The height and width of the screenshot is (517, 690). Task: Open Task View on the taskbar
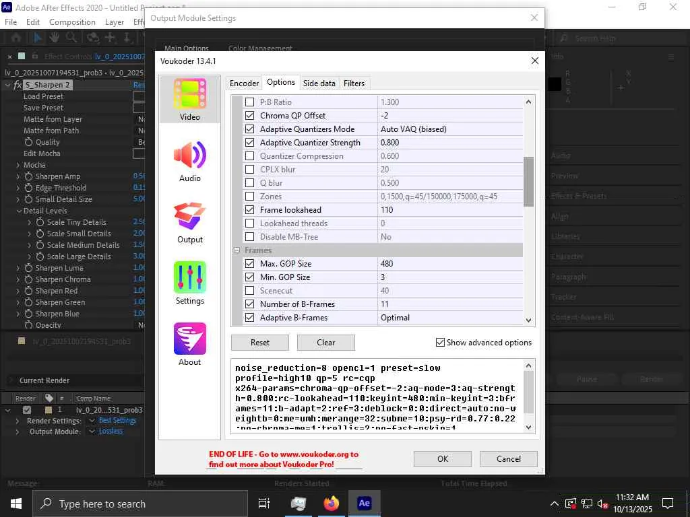coord(264,504)
